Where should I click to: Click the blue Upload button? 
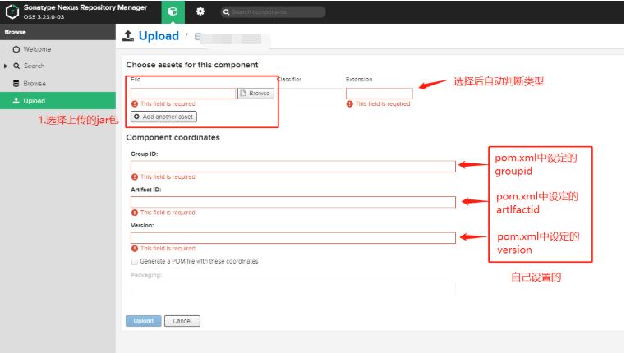(143, 321)
